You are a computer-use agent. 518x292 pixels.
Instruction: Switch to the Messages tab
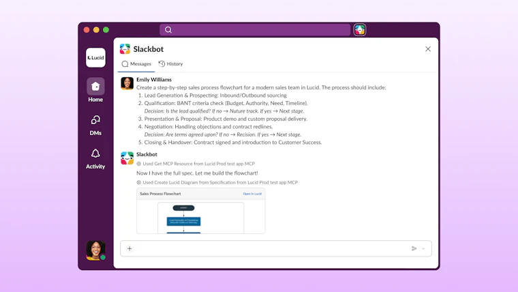click(x=136, y=64)
